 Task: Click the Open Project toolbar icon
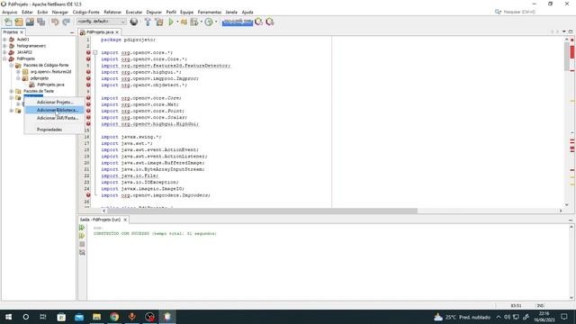[x=30, y=22]
